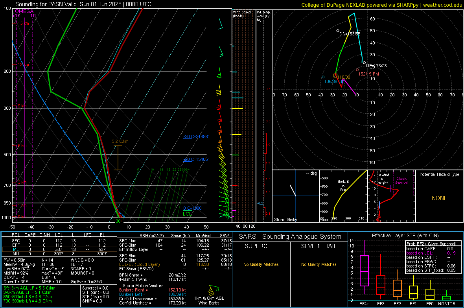Click the '-30 C=21458'' level label
The image size is (464, 308).
click(x=196, y=136)
